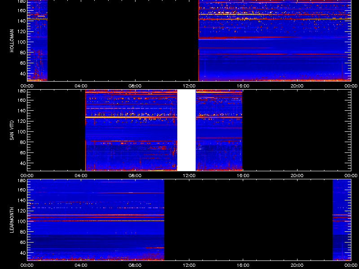The width and height of the screenshot is (359, 269).
Task: Pick the 12:00 time label under Learmonth panel
Action: point(189,265)
